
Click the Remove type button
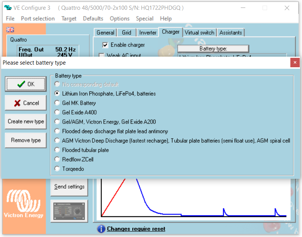[x=26, y=140]
